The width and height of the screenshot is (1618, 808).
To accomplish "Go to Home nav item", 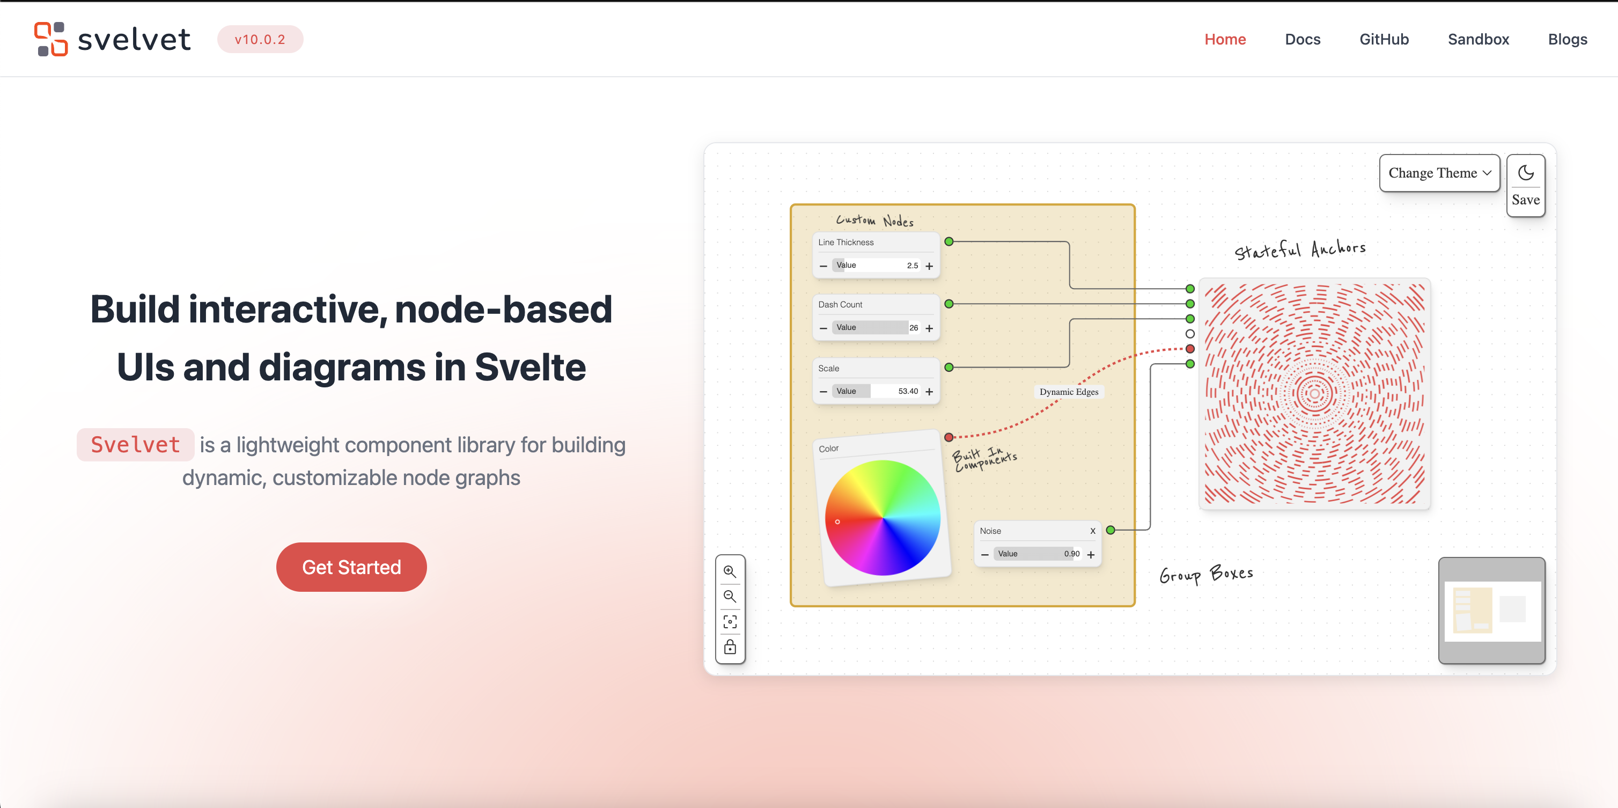I will coord(1225,39).
